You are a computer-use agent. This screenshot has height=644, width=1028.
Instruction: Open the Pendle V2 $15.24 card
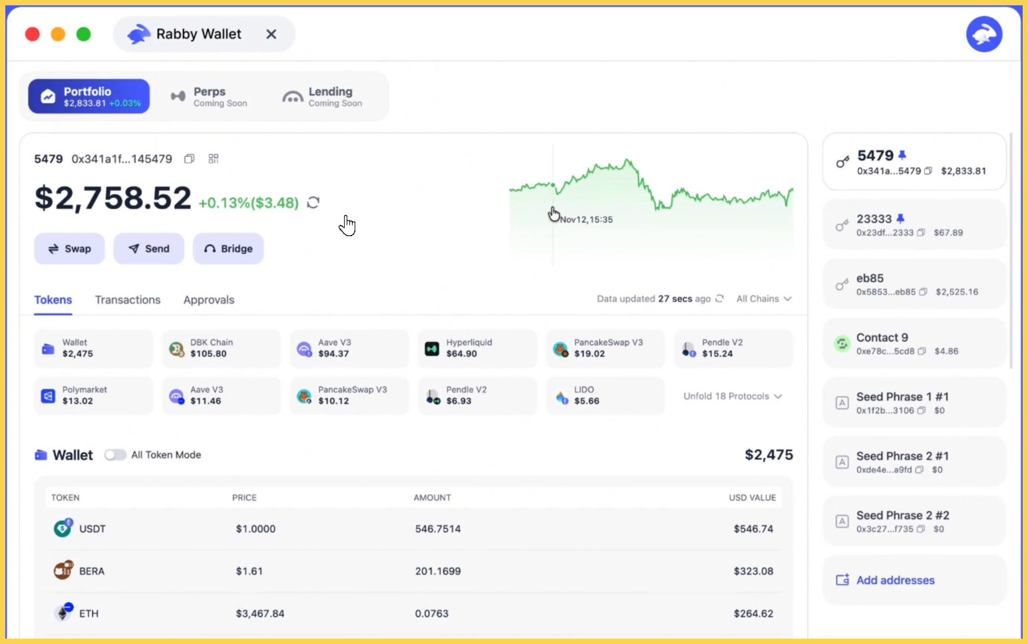click(x=733, y=349)
